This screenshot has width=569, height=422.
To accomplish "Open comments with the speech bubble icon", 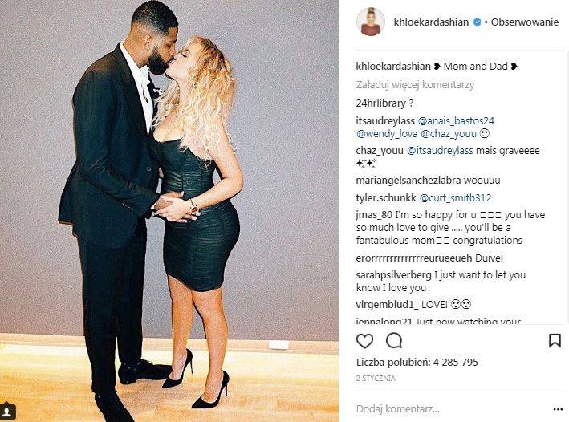I will [x=394, y=341].
